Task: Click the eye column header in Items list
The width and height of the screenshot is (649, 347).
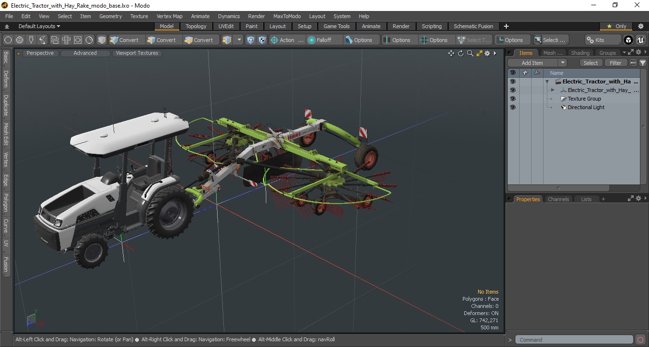Action: [513, 73]
